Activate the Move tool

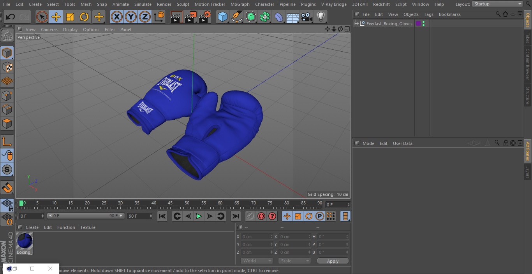point(56,17)
